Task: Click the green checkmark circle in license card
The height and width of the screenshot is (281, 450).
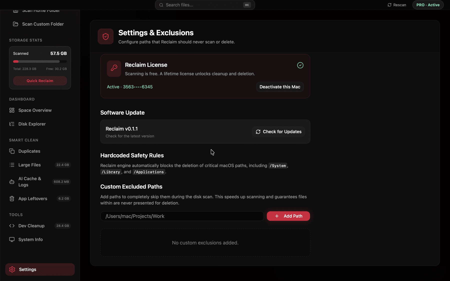Action: 300,65
